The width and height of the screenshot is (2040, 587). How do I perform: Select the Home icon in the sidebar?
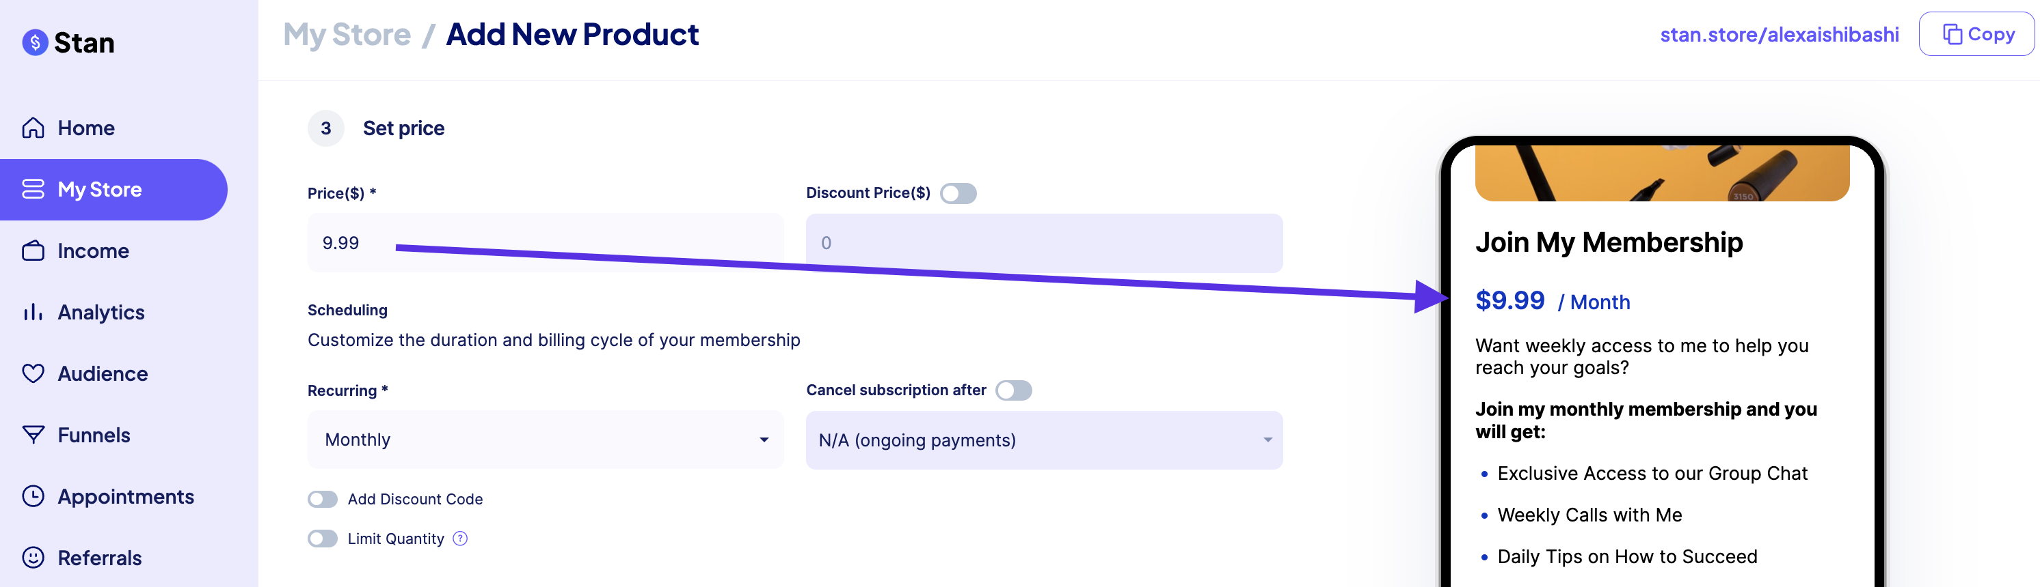coord(32,126)
